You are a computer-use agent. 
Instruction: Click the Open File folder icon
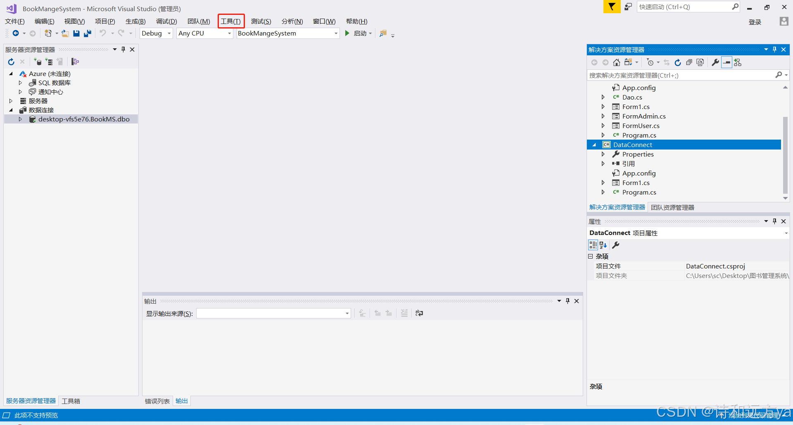pyautogui.click(x=65, y=33)
